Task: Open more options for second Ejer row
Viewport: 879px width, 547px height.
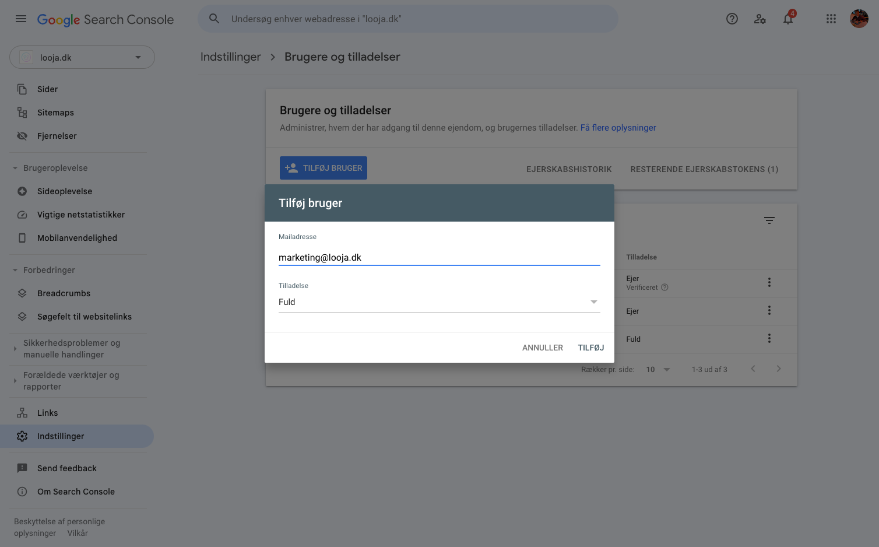Action: pyautogui.click(x=769, y=310)
